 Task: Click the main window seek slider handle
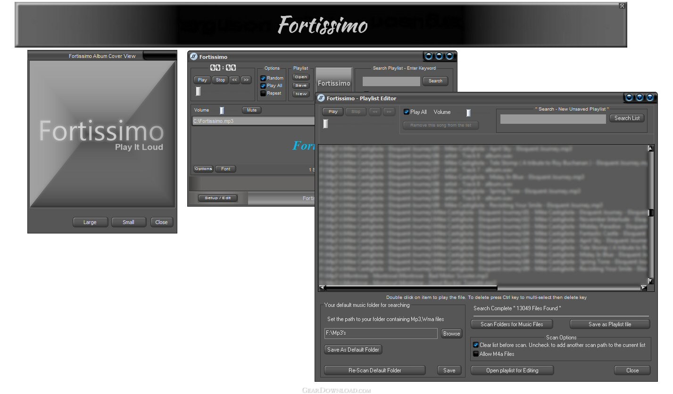[198, 92]
